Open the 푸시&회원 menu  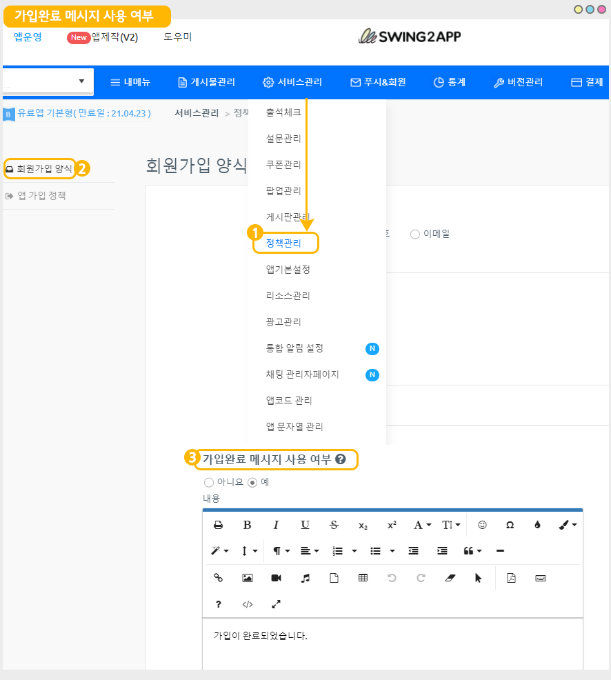(x=378, y=82)
